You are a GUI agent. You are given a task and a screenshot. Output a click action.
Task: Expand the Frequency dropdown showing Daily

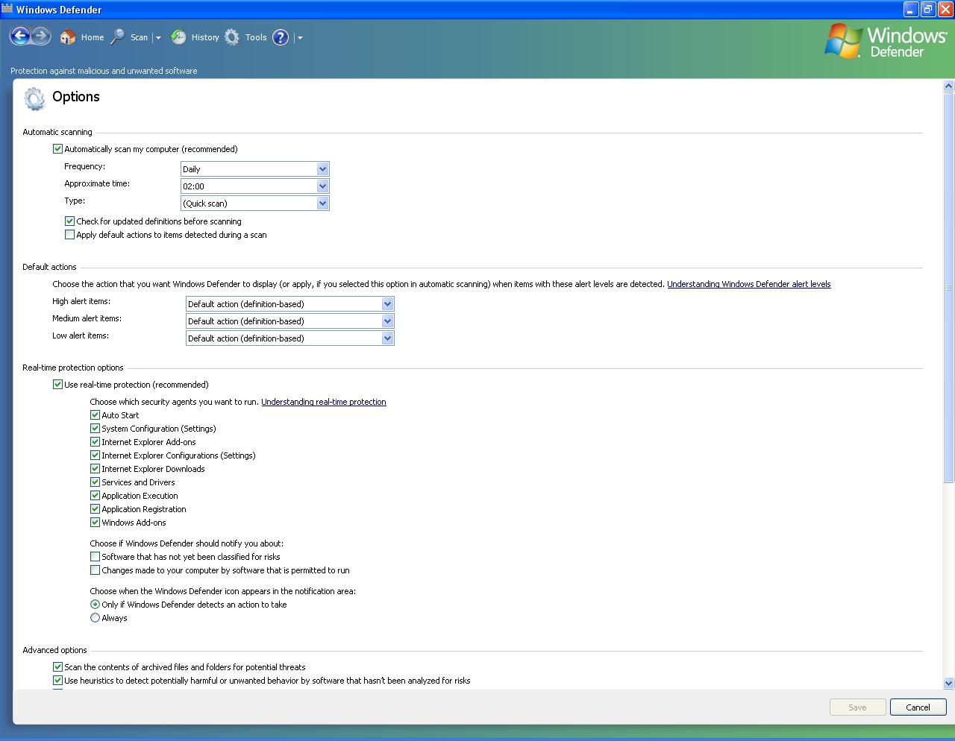[322, 169]
